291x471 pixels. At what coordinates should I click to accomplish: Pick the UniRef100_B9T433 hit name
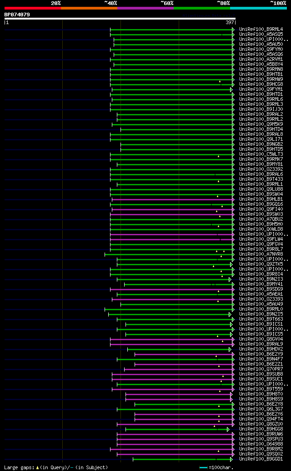(261, 179)
